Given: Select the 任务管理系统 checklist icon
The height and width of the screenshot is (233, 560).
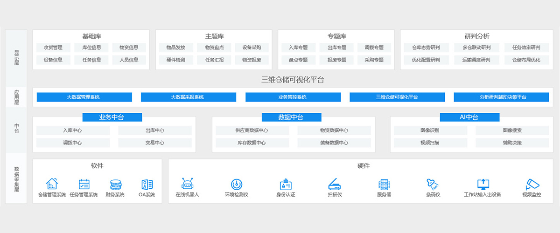Looking at the screenshot, I should pyautogui.click(x=84, y=184).
